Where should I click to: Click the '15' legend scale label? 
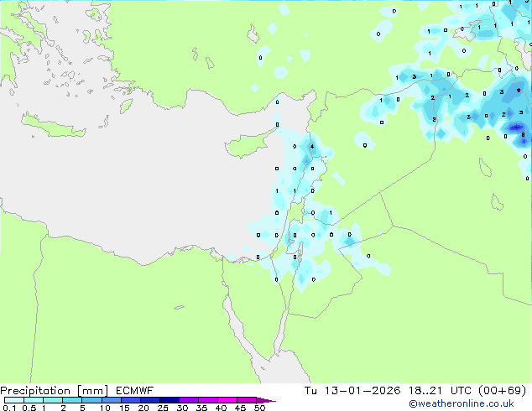124,408
